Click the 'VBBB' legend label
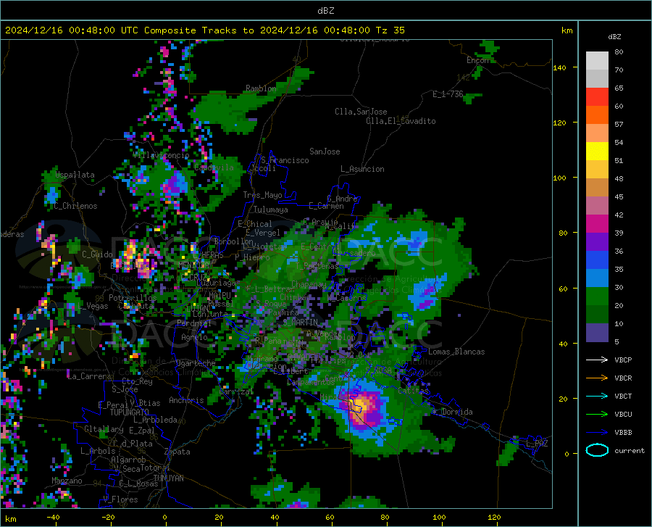The height and width of the screenshot is (527, 652). (623, 432)
